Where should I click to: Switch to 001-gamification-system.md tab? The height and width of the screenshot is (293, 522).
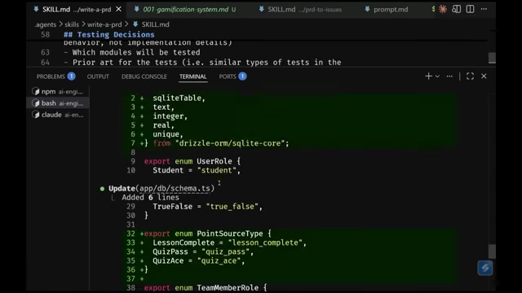click(x=185, y=9)
